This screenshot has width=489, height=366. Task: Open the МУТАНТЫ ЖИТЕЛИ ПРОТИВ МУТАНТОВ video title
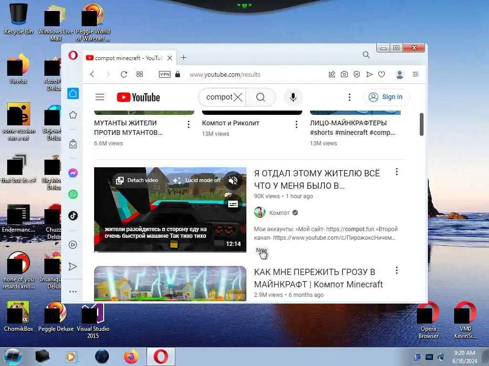(x=128, y=128)
